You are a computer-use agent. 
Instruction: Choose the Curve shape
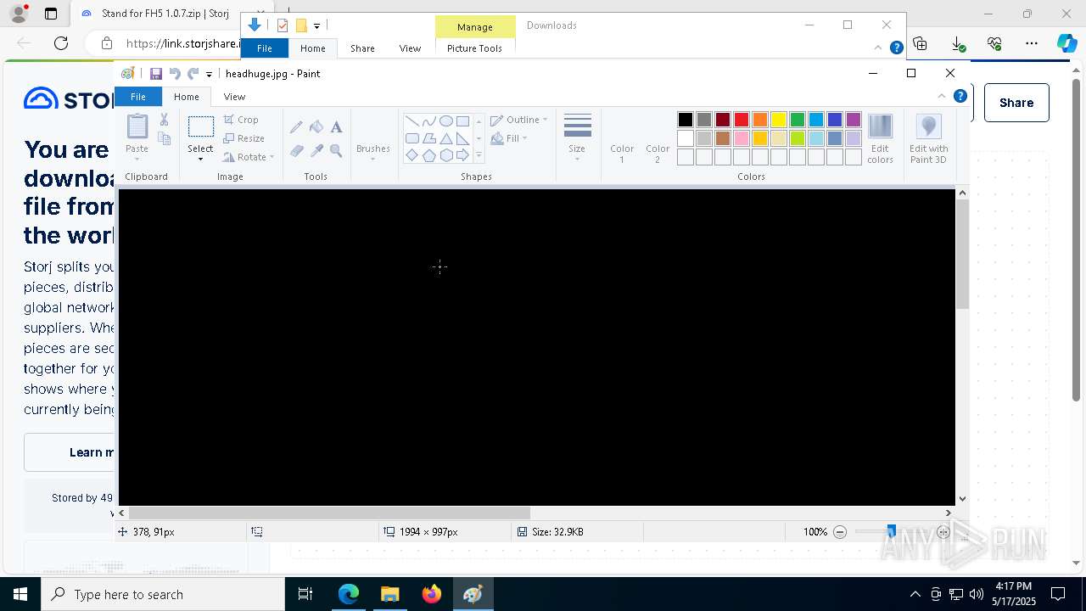tap(428, 121)
